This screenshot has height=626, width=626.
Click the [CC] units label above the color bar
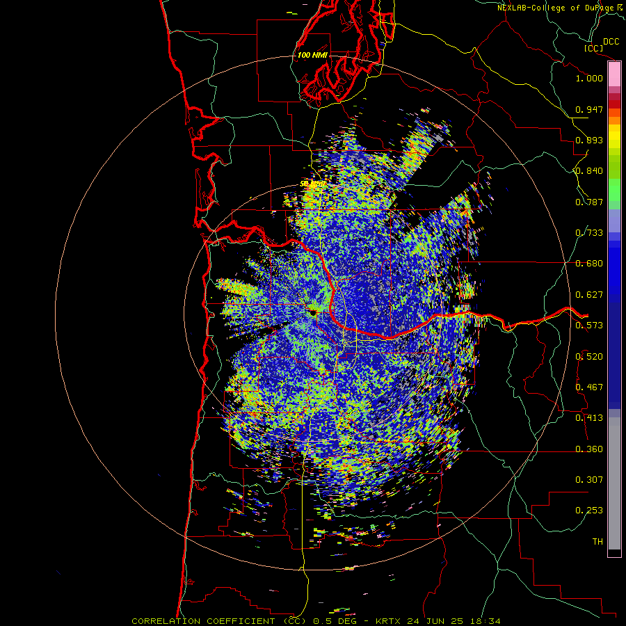click(x=594, y=48)
